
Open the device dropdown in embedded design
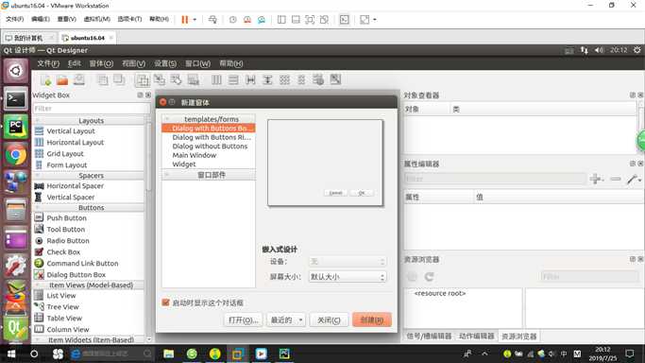pyautogui.click(x=348, y=261)
